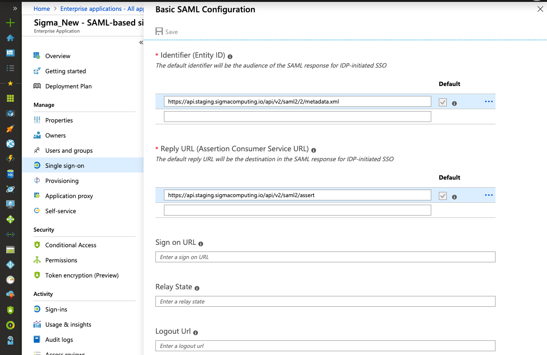Open the cube Resource groups icon
The image size is (547, 355).
(10, 113)
